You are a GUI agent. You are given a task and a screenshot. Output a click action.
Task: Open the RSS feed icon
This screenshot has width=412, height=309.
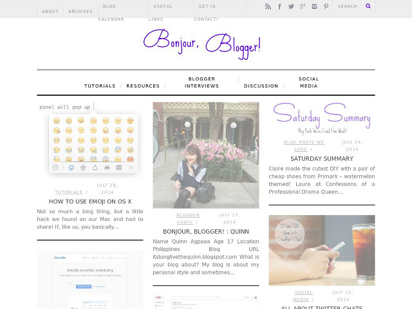tap(268, 6)
